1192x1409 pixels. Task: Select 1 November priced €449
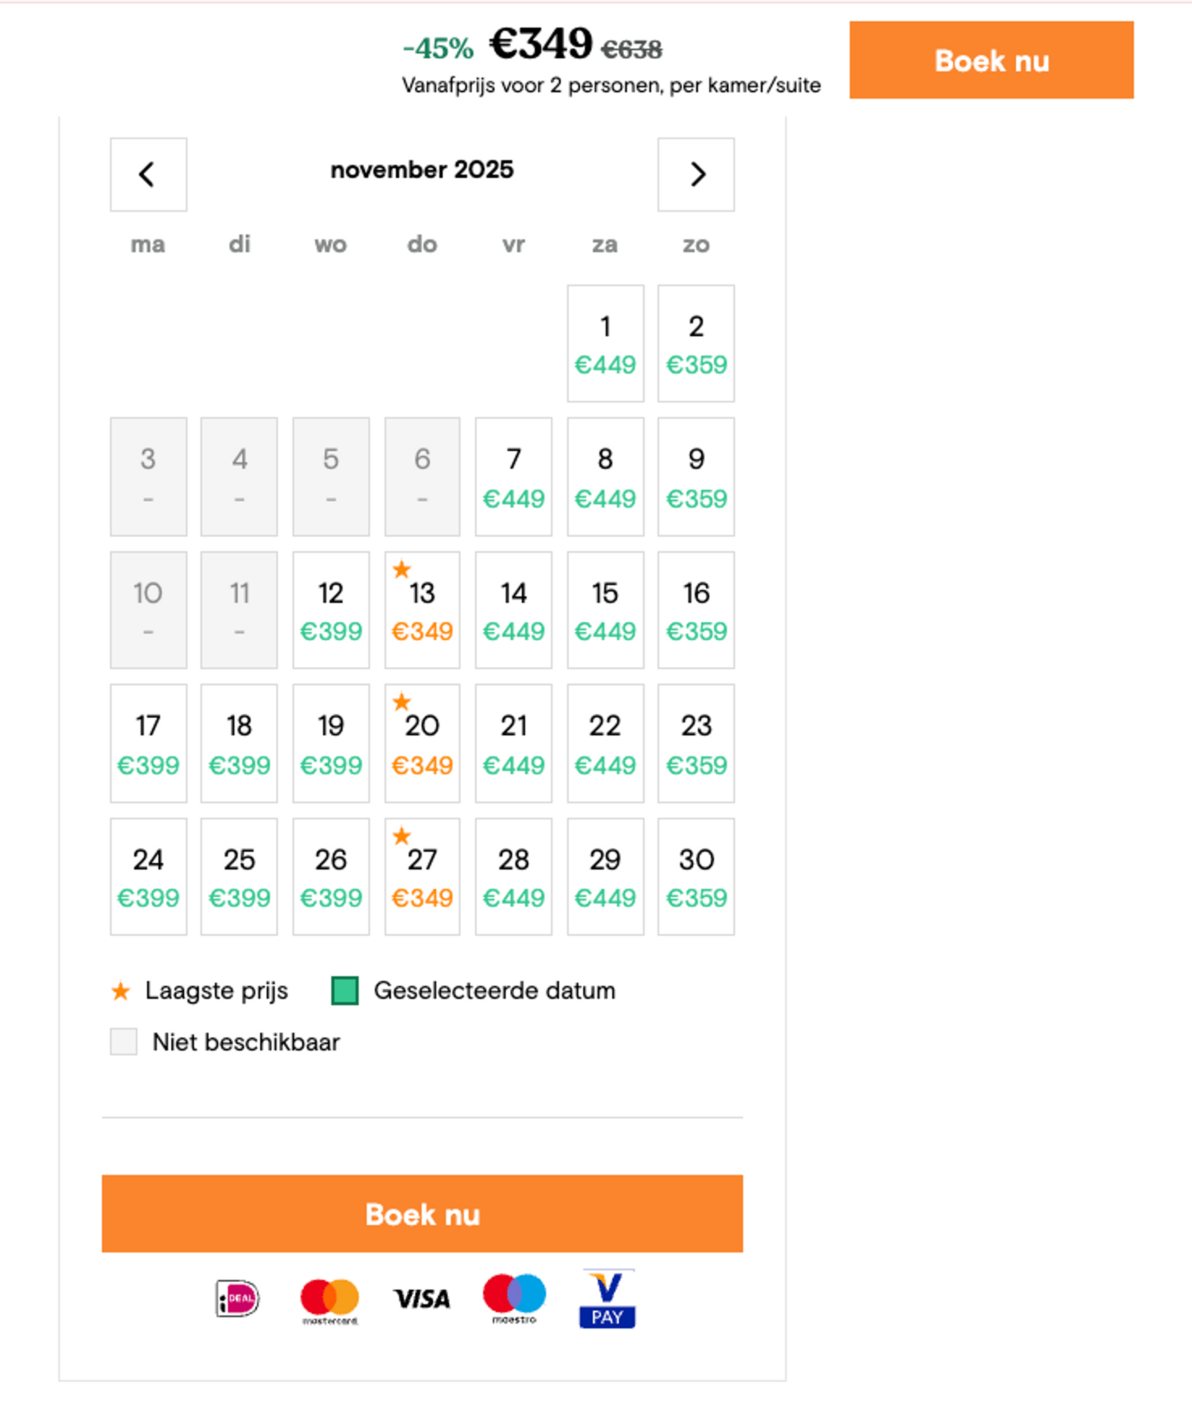[605, 343]
